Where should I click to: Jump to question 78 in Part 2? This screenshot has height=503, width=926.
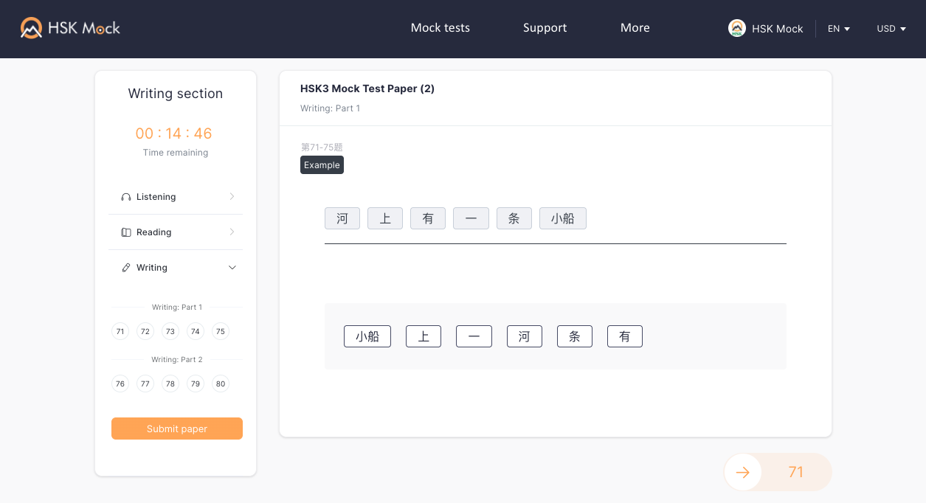pyautogui.click(x=170, y=384)
